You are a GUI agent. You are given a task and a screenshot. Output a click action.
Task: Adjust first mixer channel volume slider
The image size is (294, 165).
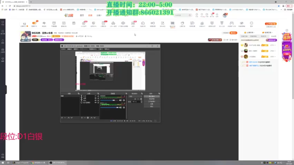pos(109,100)
